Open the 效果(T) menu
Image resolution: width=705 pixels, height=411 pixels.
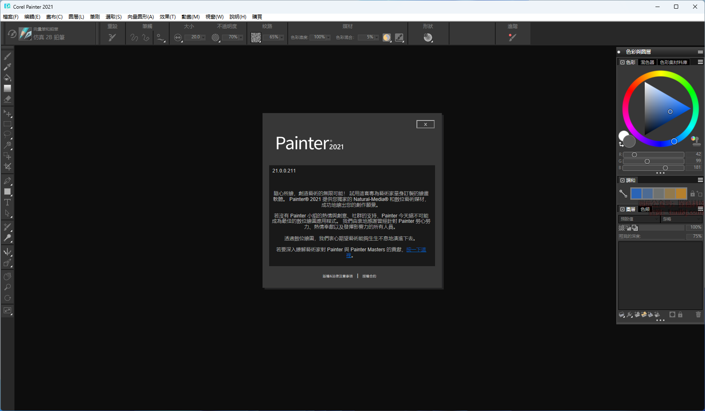(168, 17)
